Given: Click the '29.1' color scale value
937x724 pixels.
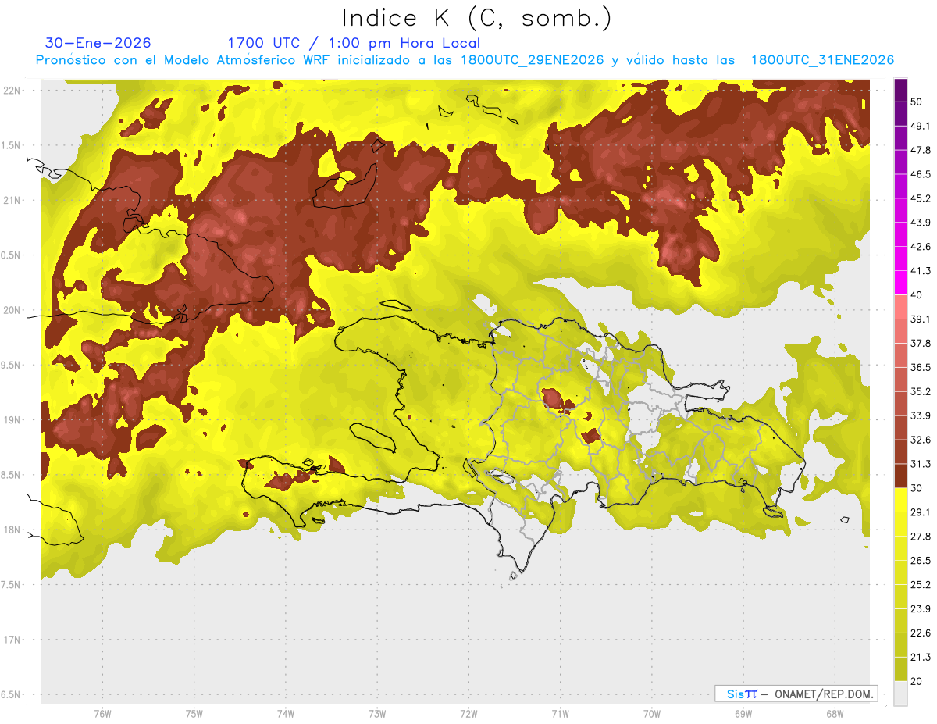Looking at the screenshot, I should tap(921, 512).
